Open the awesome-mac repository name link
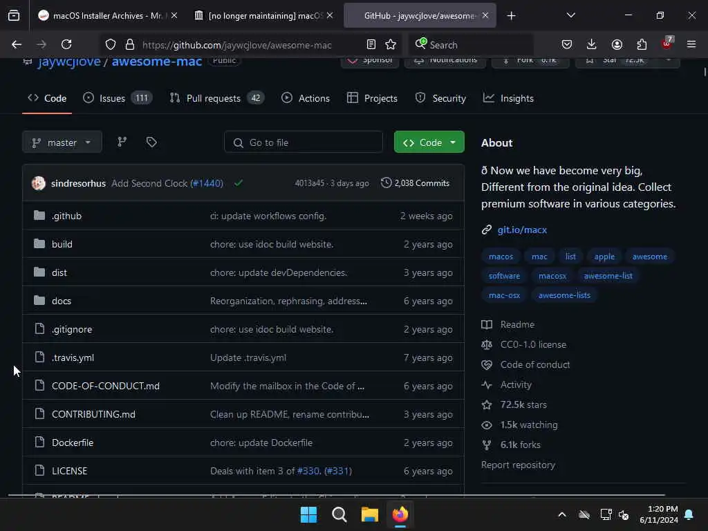 pos(157,62)
